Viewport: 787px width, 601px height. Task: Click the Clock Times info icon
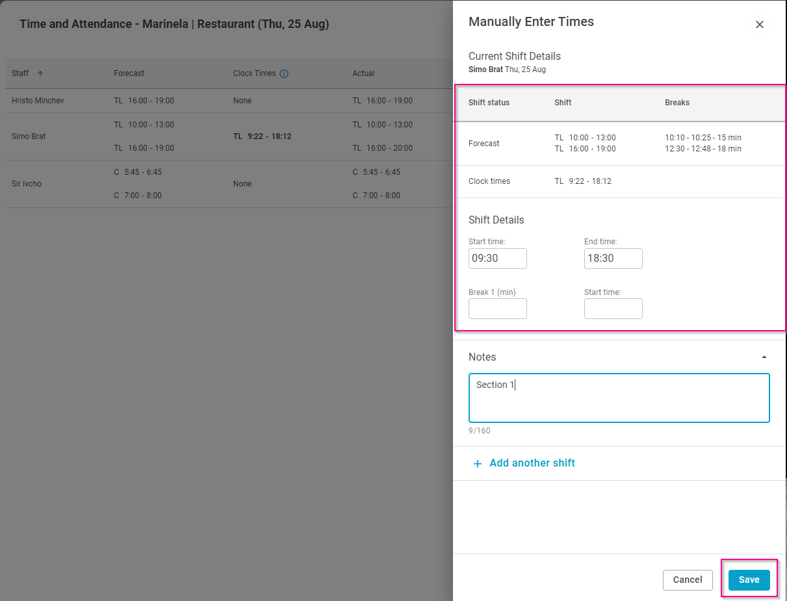(284, 73)
